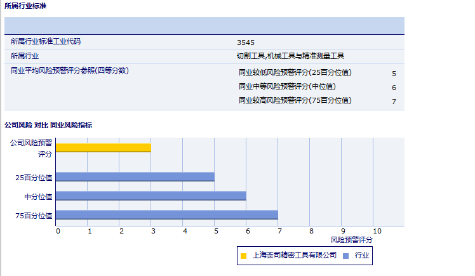Screen dimensions: 475x276
Task: Select the blue 中分位值 bar
Action: pyautogui.click(x=151, y=196)
